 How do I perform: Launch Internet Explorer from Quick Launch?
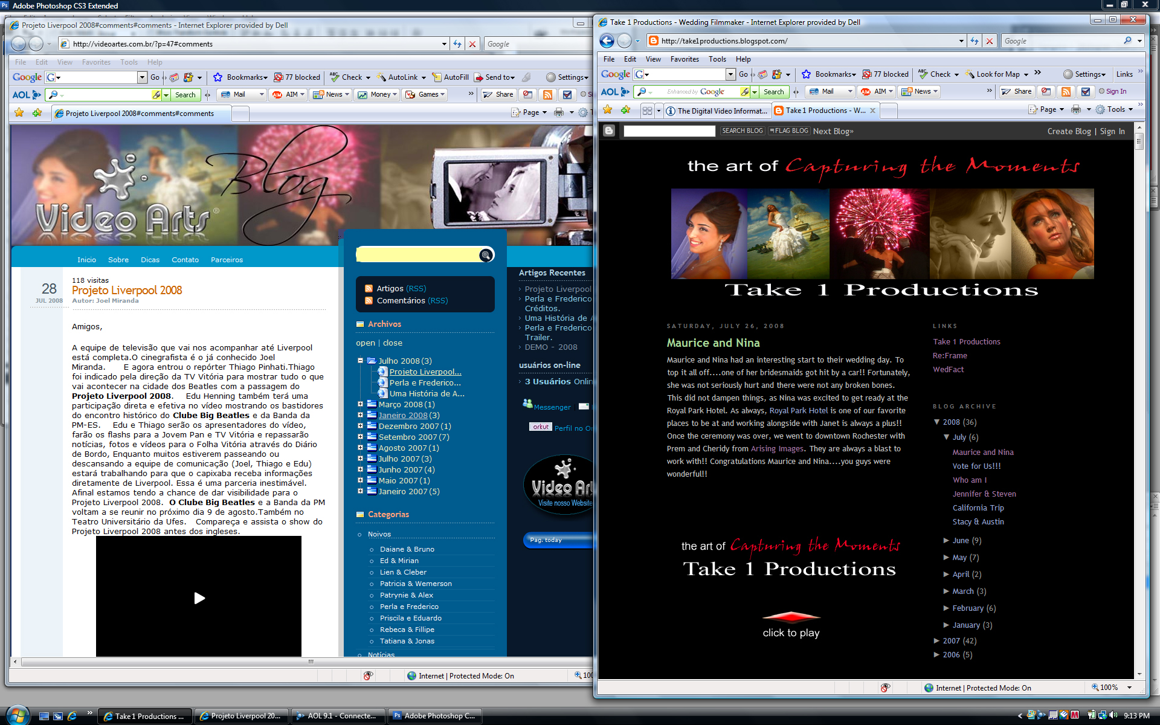click(x=72, y=716)
